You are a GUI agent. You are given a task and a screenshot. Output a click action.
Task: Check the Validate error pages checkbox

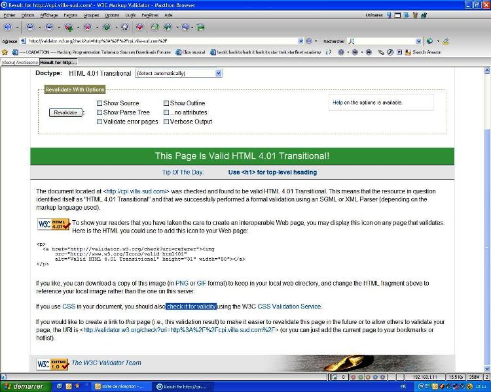pos(100,122)
